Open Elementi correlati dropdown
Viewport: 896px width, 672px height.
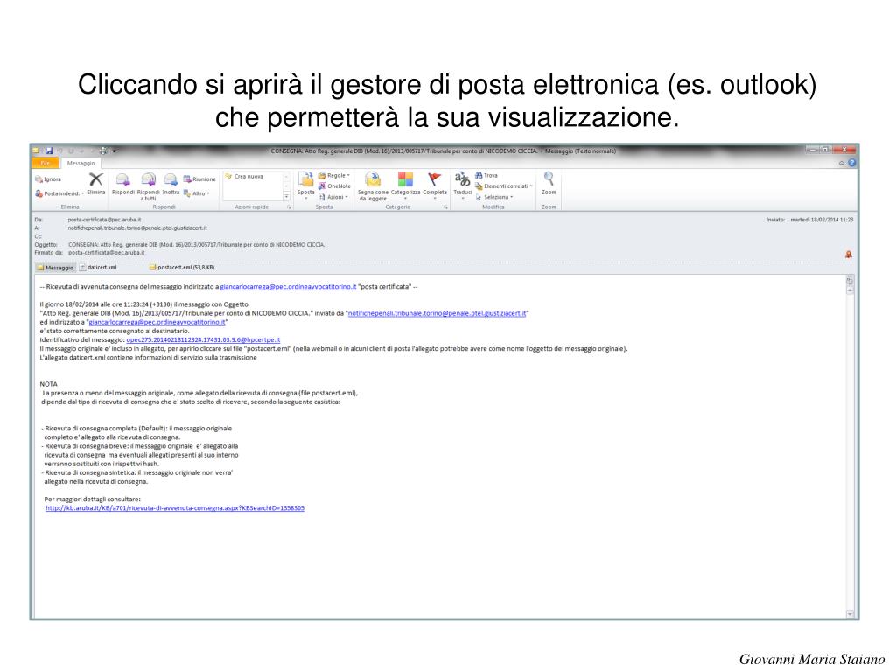click(x=503, y=186)
